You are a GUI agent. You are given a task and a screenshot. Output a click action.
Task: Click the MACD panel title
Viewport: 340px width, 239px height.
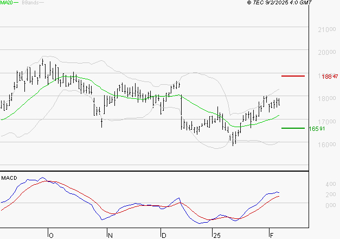pyautogui.click(x=9, y=178)
